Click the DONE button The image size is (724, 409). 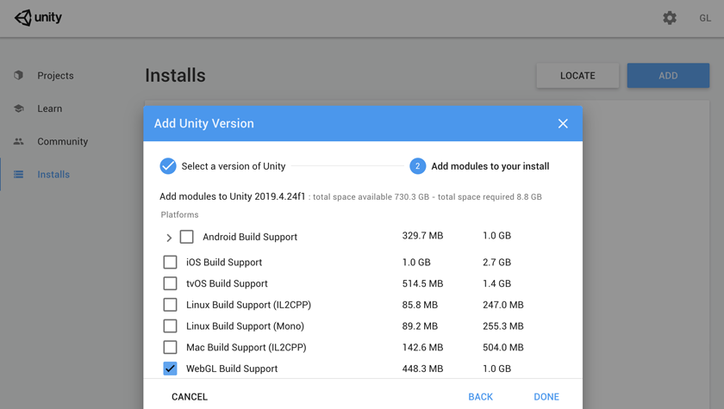point(546,397)
